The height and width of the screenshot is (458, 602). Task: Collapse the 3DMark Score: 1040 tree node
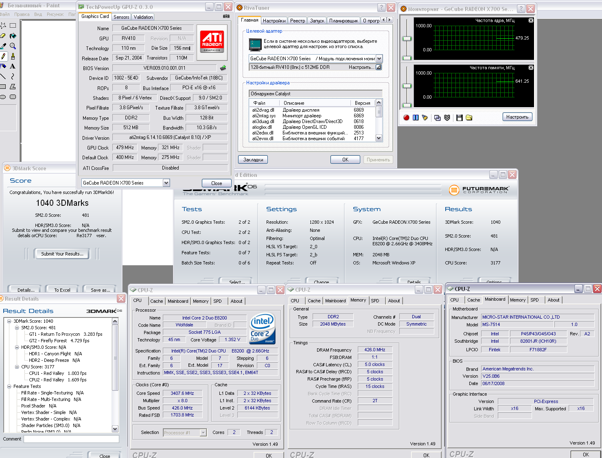[9, 321]
